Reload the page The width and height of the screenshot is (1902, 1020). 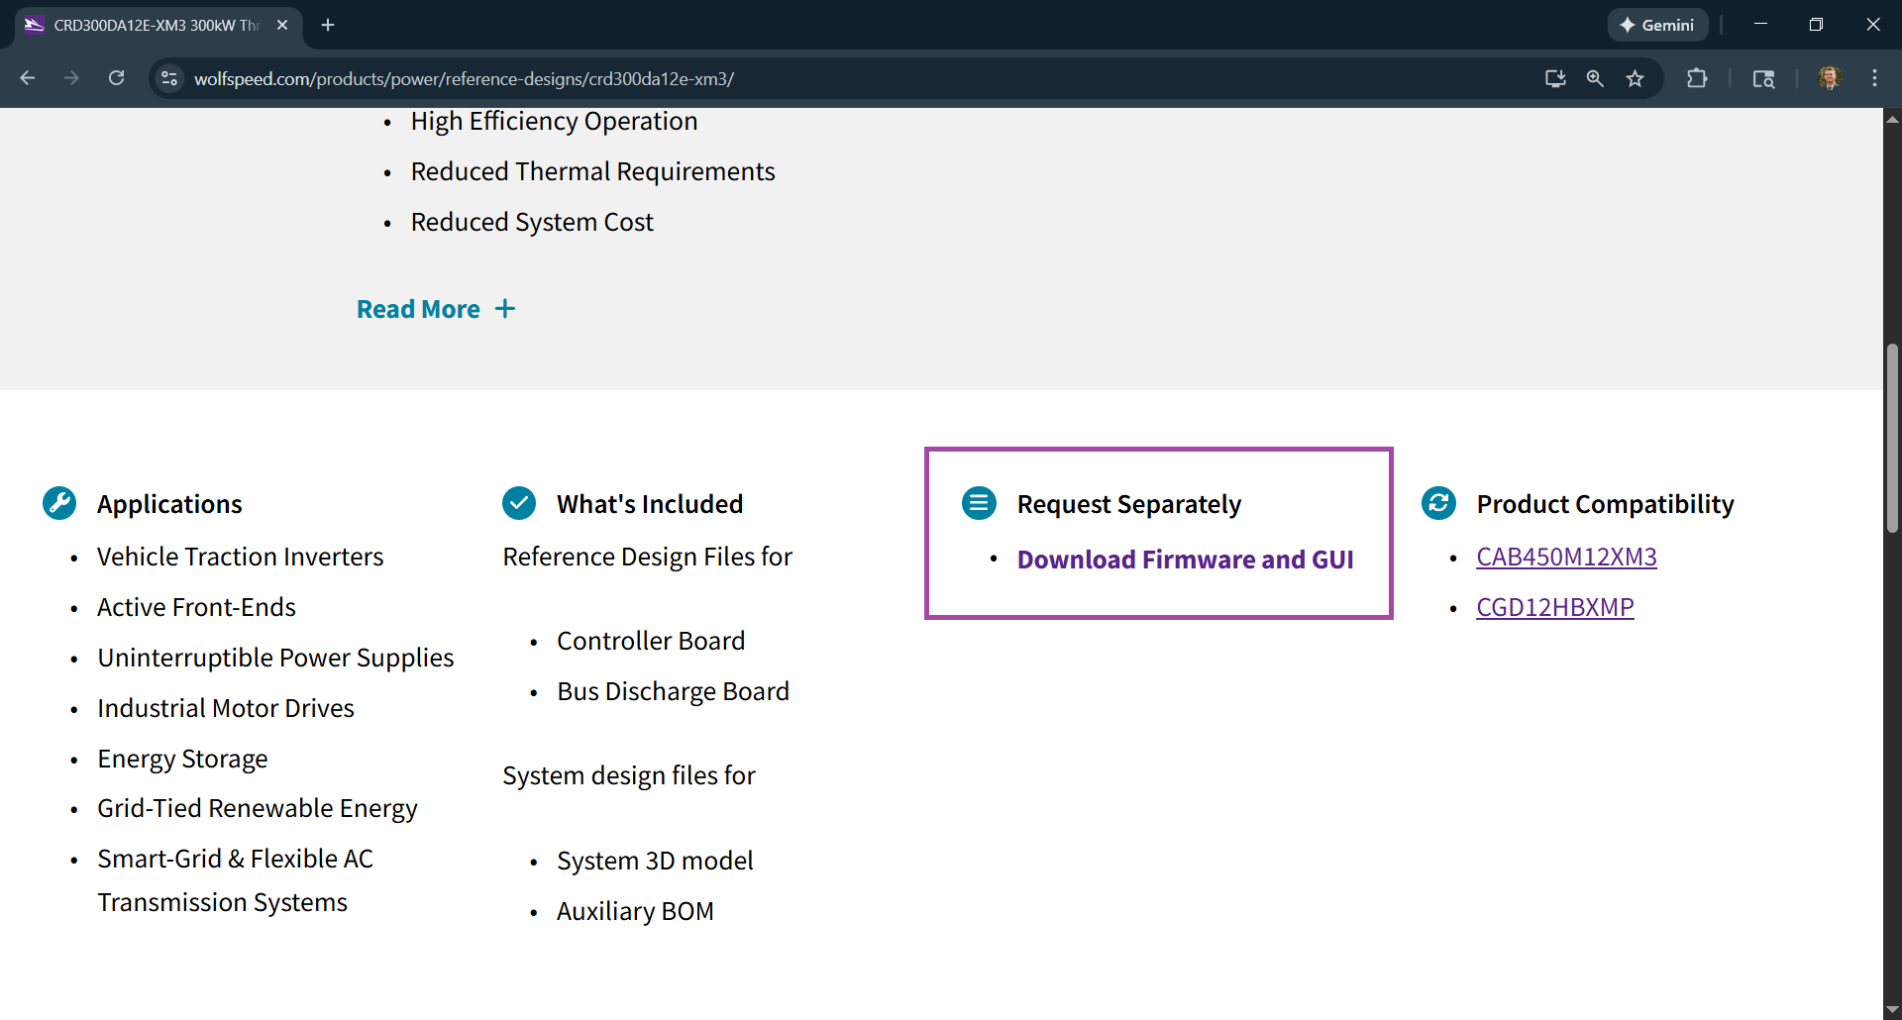click(x=116, y=78)
